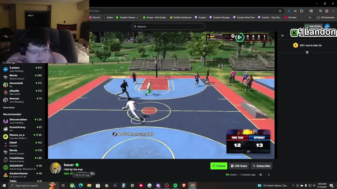
Task: Open Microsoft Edge in taskbar
Action: click(x=81, y=186)
